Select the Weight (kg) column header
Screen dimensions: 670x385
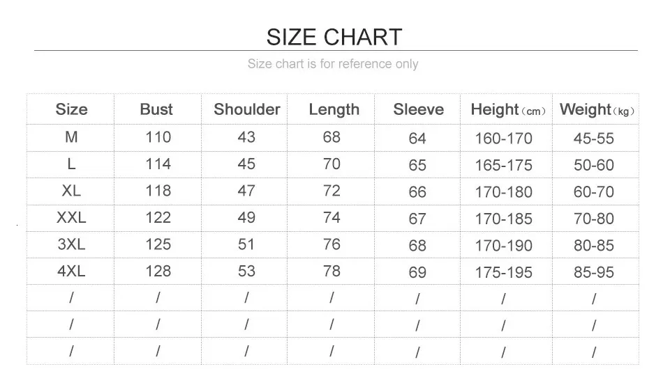tap(596, 109)
